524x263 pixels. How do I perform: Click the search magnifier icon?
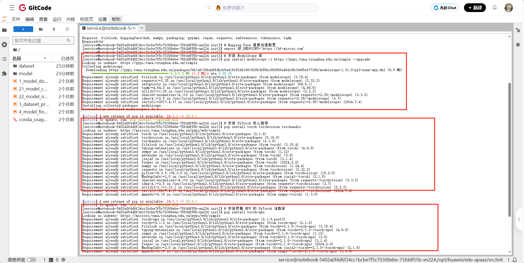click(209, 8)
